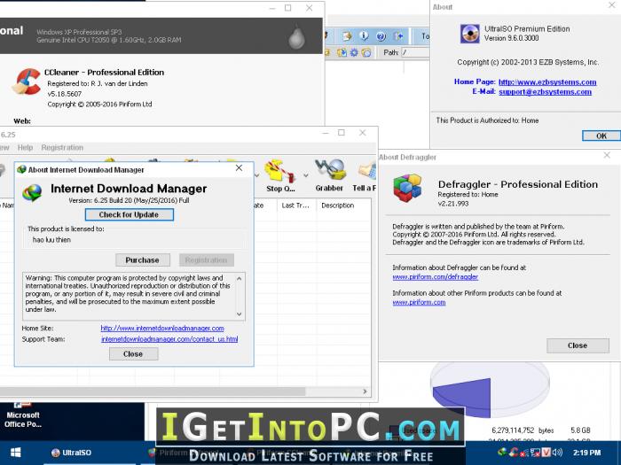The height and width of the screenshot is (465, 621).
Task: Click the X on the About Defraggler window
Action: 607,155
